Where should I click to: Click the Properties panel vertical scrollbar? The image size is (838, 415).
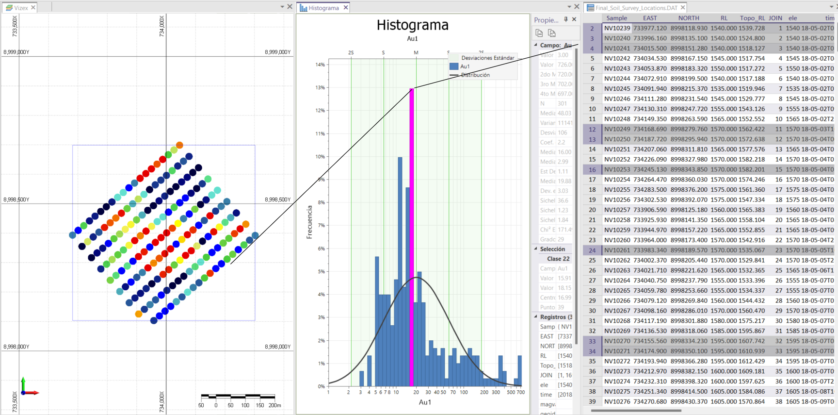(x=577, y=194)
